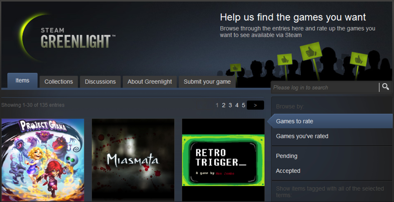Click the search input field

tap(325, 87)
